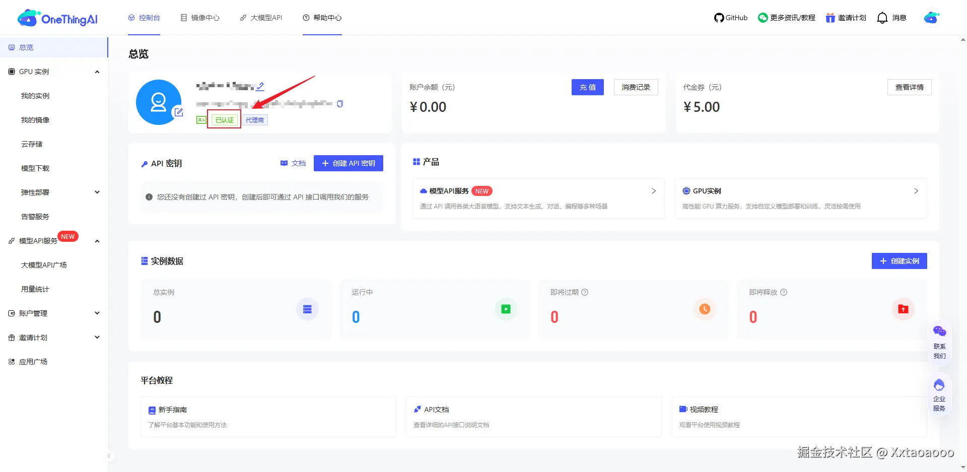Copy the user ID with the copy icon

(x=340, y=104)
